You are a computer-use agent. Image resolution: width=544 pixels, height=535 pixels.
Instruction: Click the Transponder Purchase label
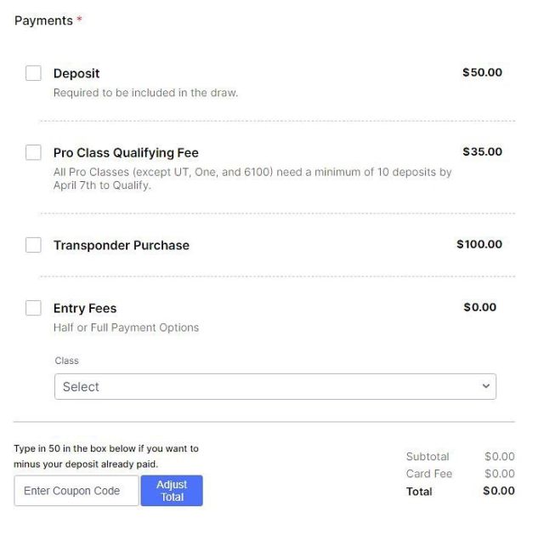click(122, 245)
